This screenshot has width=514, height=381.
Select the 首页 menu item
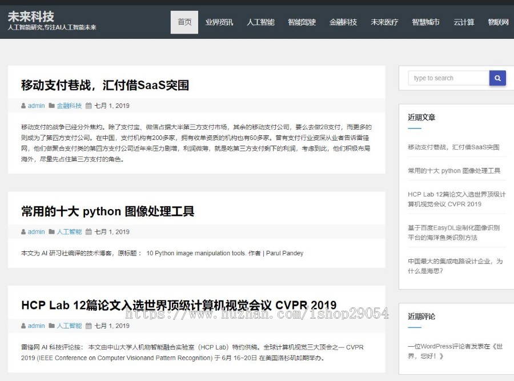coord(184,22)
